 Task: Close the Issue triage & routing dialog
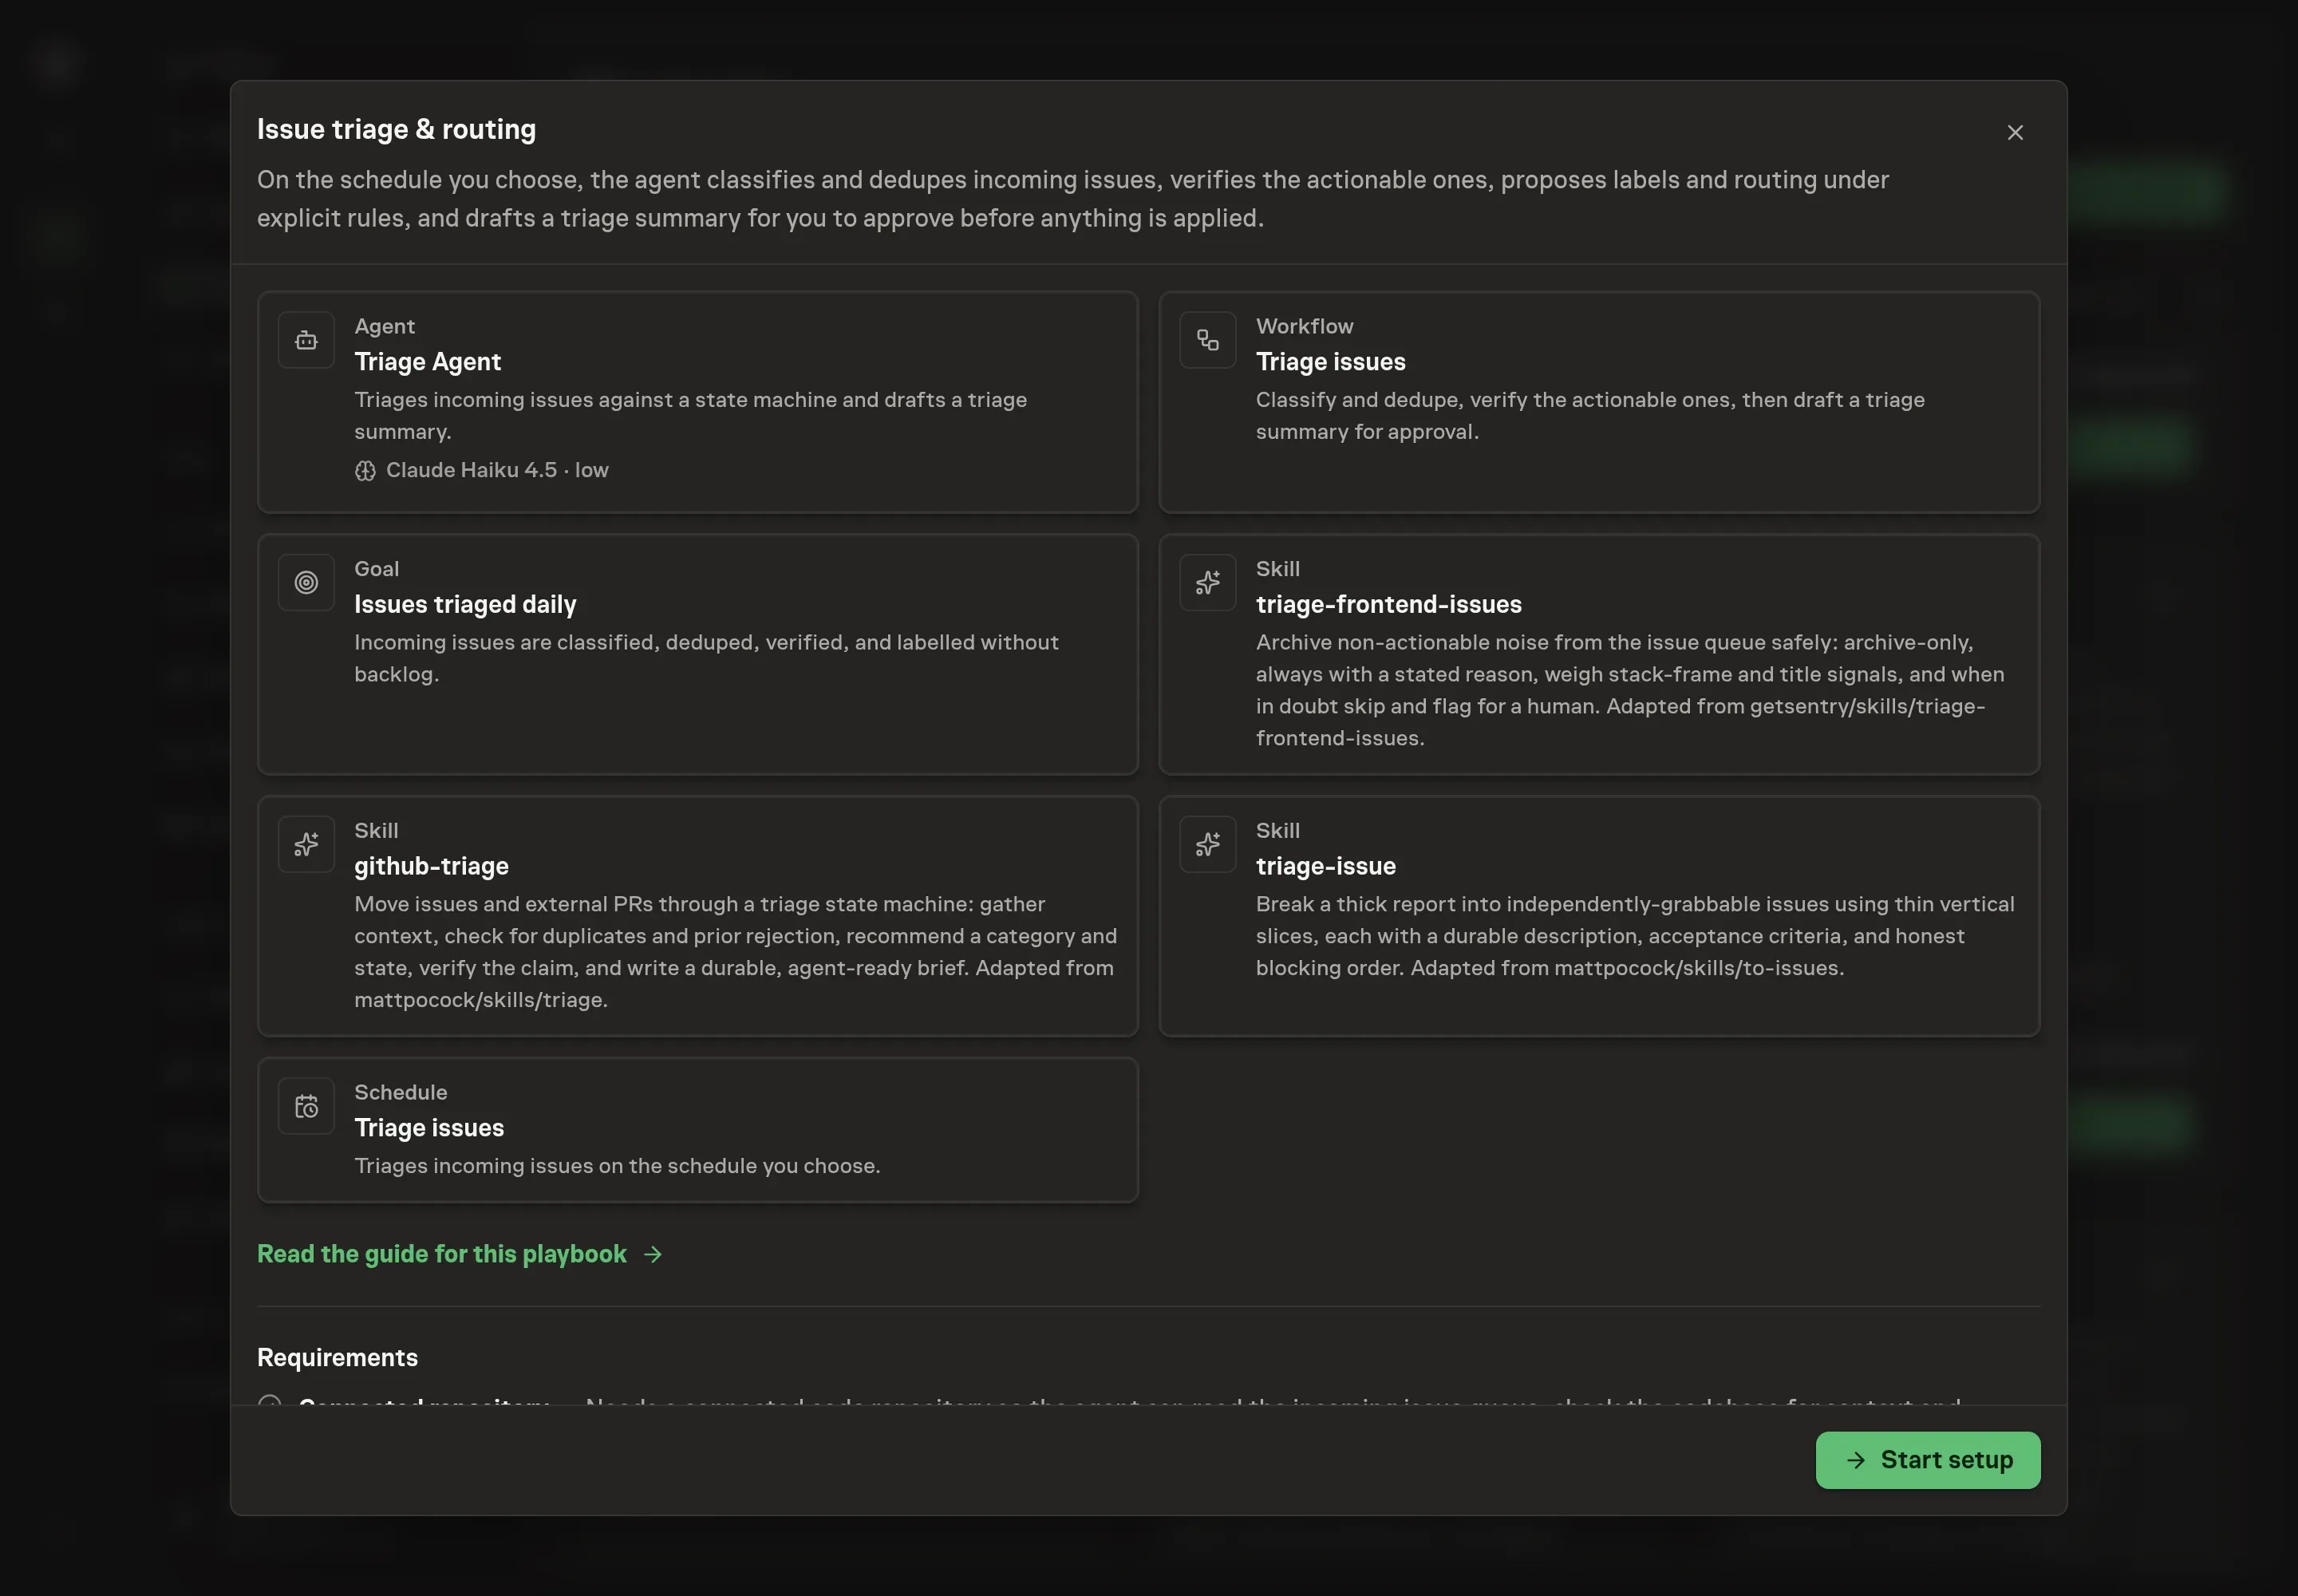point(2014,133)
